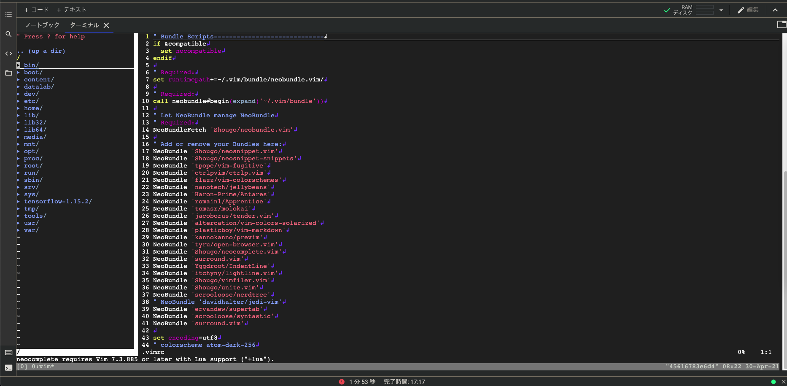Collapse the header with the up chevron
787x386 pixels.
click(x=775, y=10)
